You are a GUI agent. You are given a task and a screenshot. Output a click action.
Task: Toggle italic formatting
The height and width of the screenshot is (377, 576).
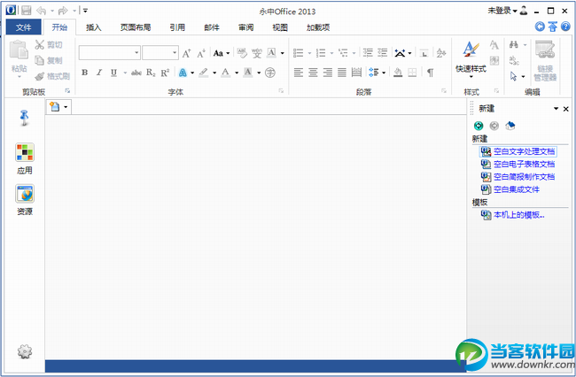(99, 73)
